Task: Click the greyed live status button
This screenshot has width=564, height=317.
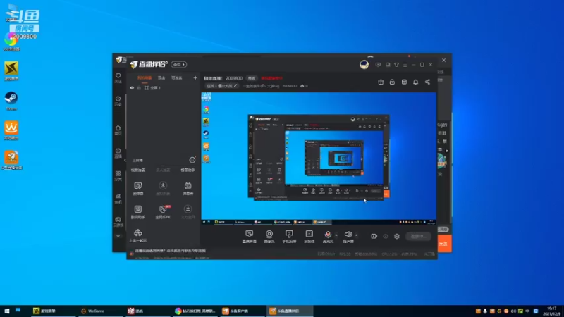Action: 418,236
